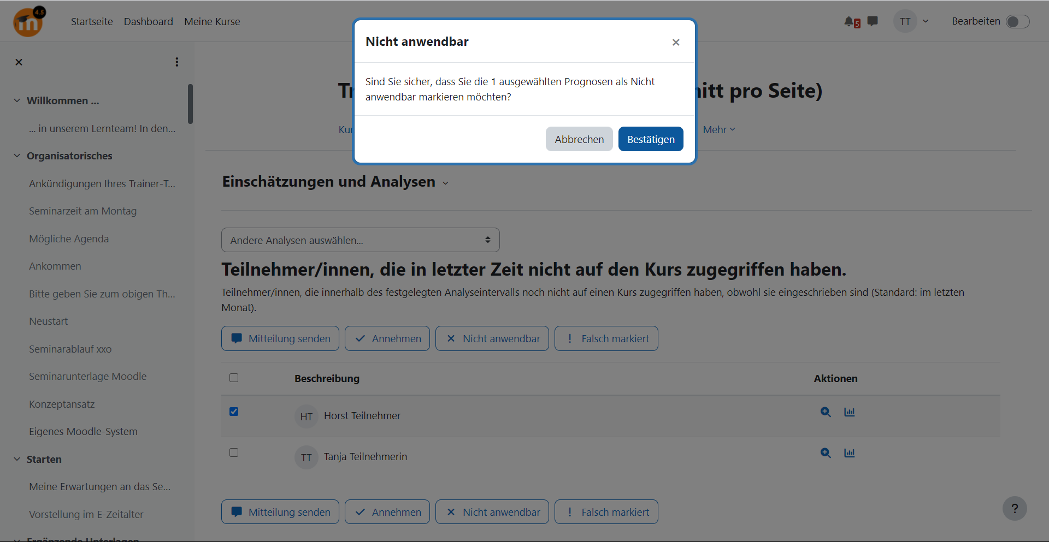Open Ankommen in the course index

(55, 266)
